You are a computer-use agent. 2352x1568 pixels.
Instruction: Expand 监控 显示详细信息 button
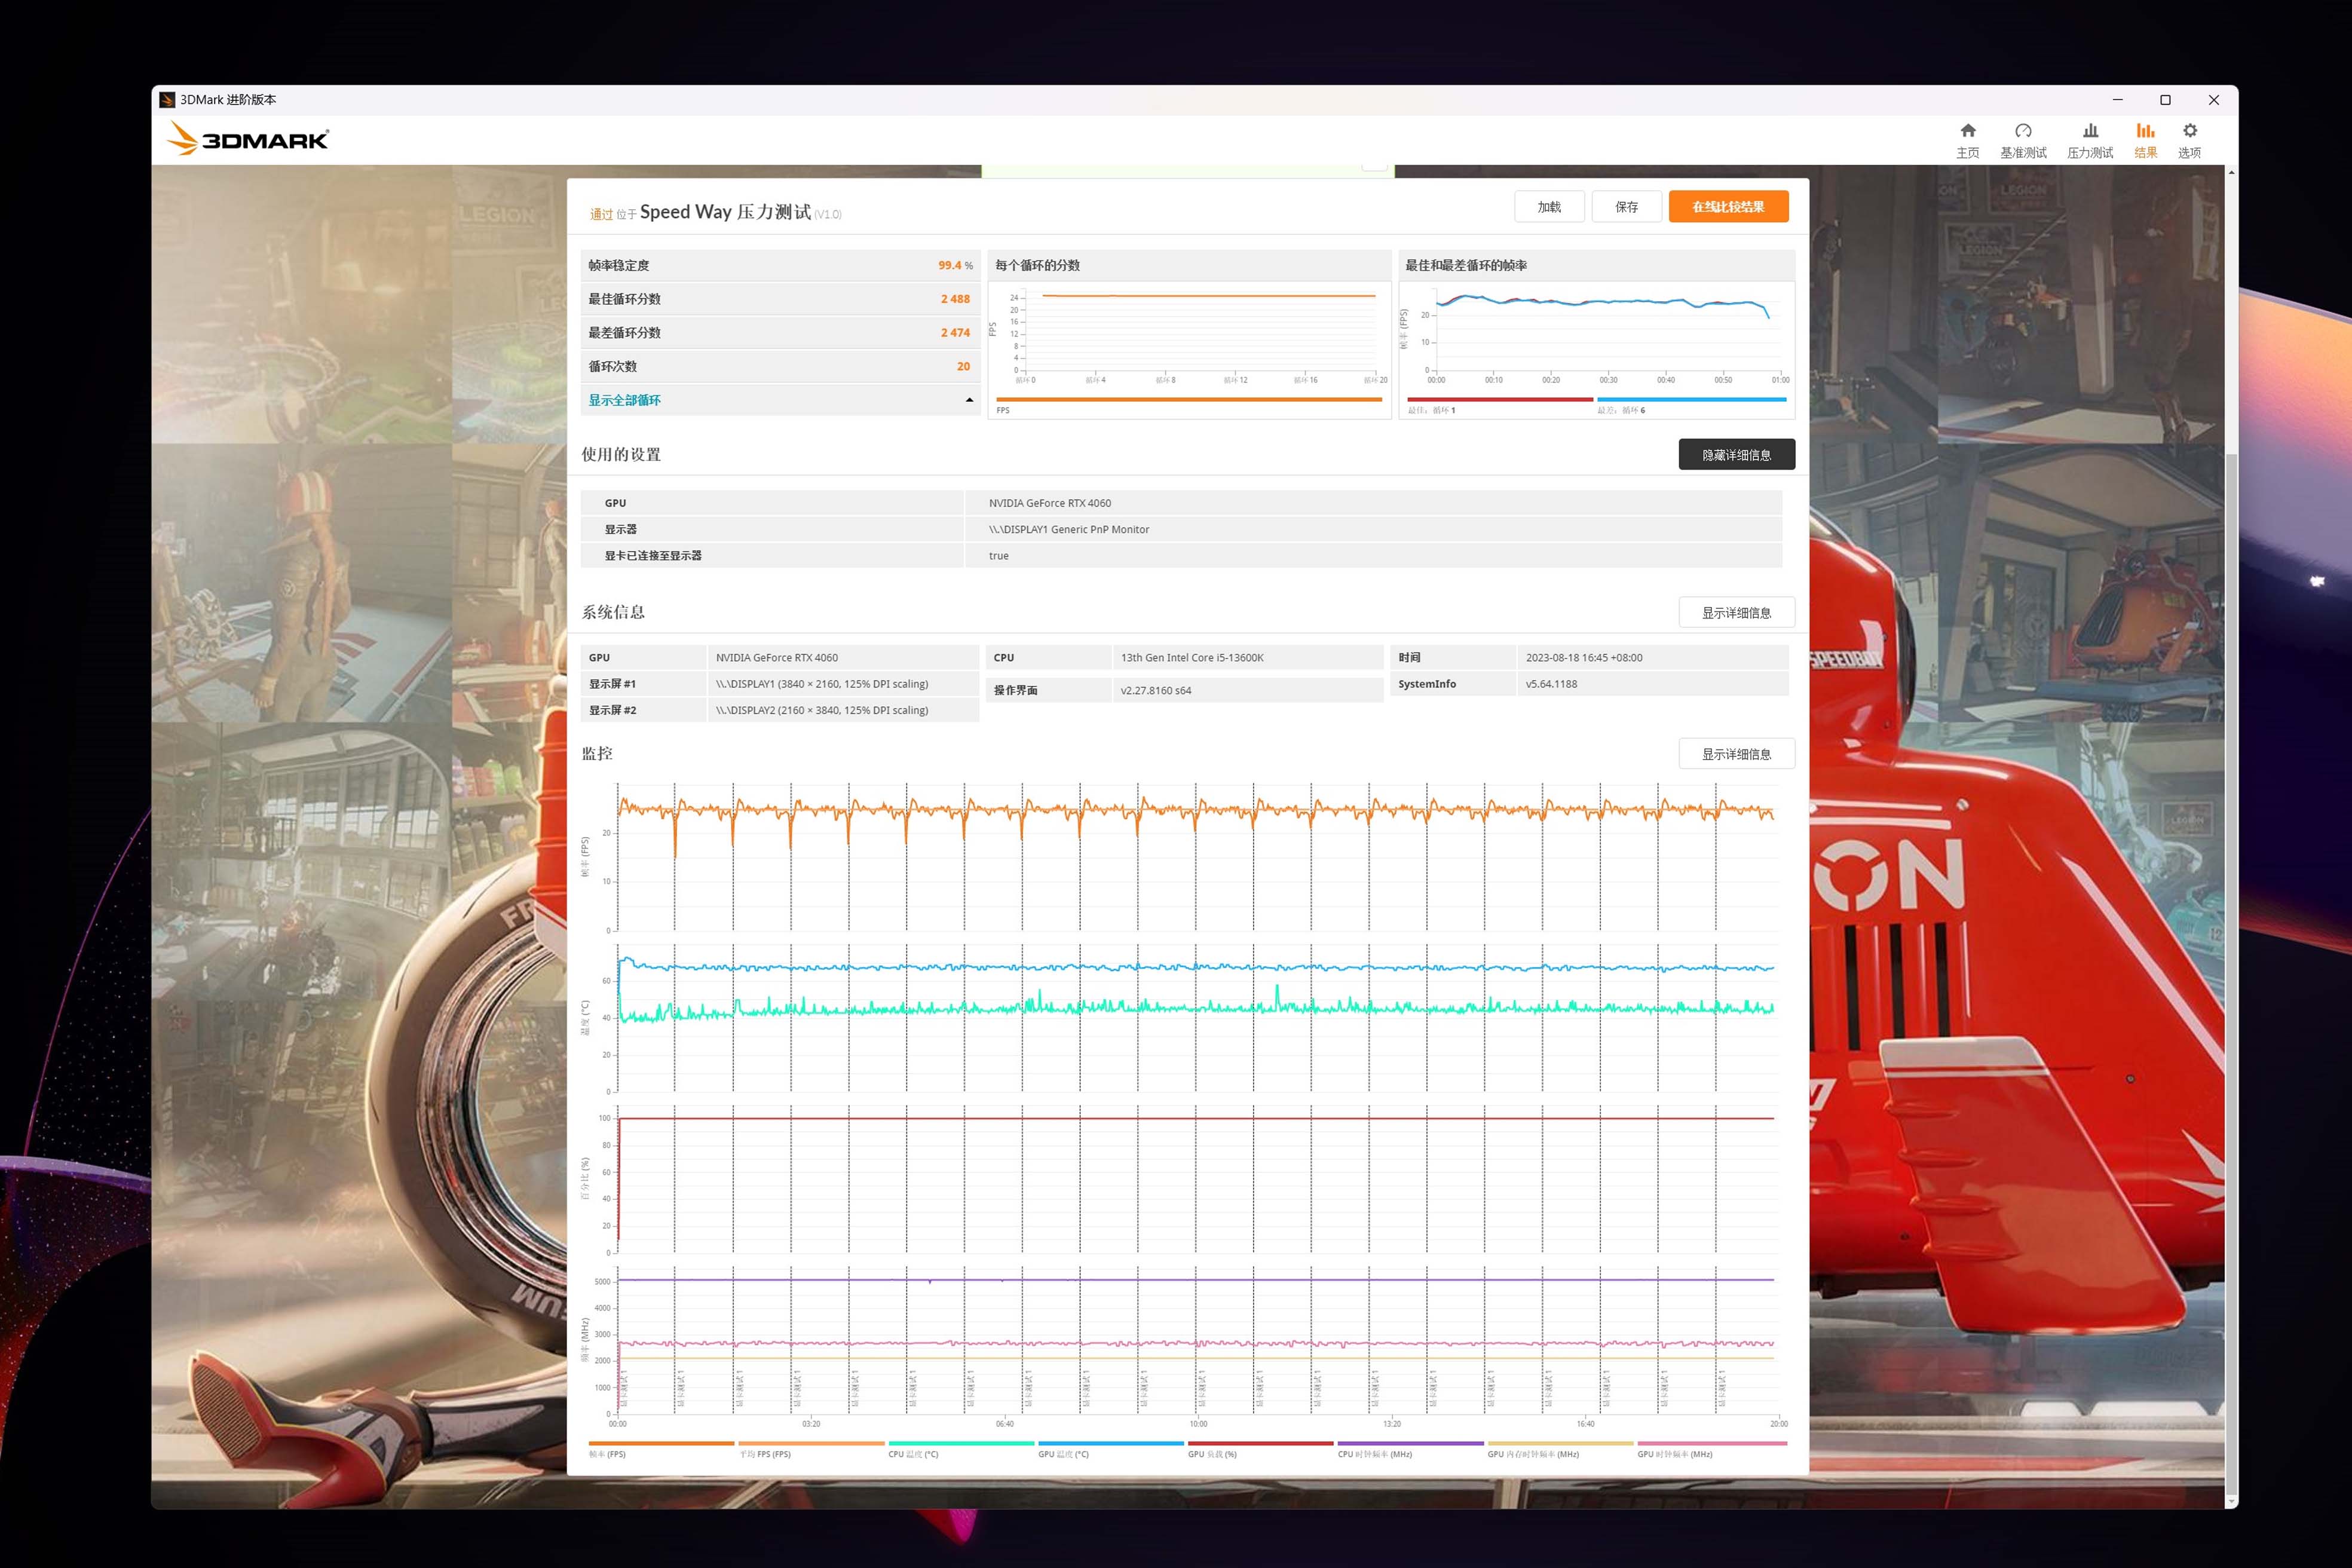(1736, 754)
